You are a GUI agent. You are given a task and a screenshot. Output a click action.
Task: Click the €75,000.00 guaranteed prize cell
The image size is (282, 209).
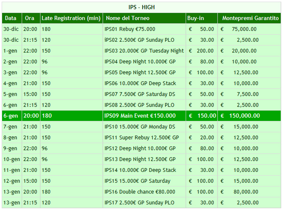tap(249, 29)
